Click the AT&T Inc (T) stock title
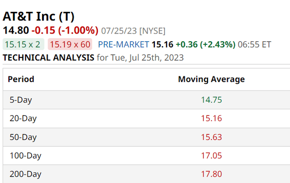The width and height of the screenshot is (290, 183). [x=39, y=16]
